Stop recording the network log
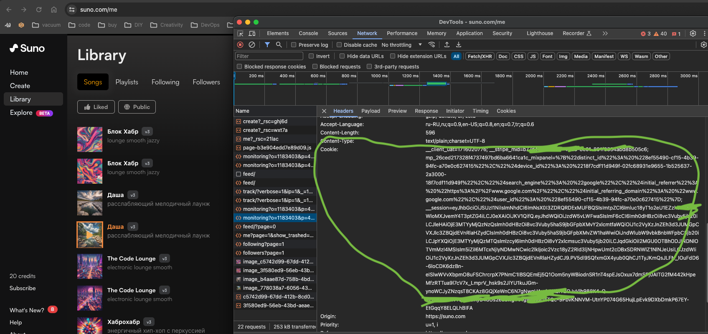Image resolution: width=708 pixels, height=334 pixels. [x=240, y=45]
